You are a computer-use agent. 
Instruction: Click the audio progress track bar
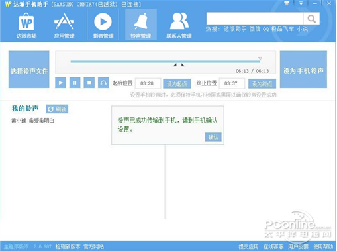click(x=166, y=62)
